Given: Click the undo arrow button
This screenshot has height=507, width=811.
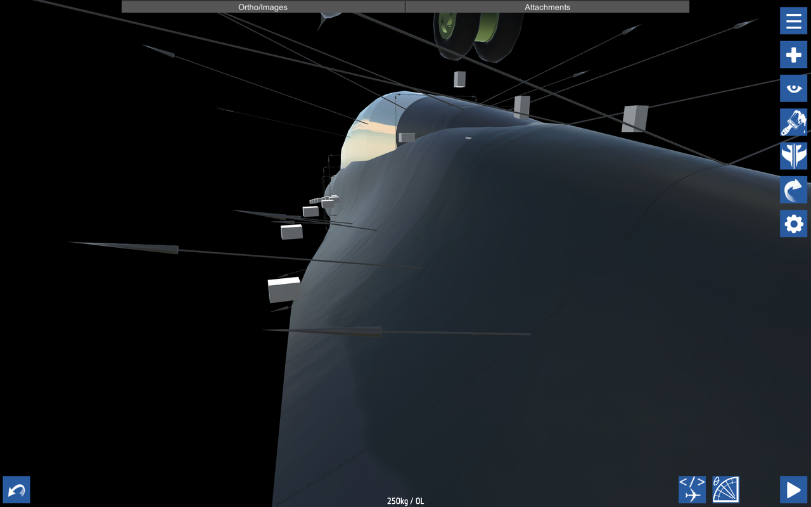Looking at the screenshot, I should click(16, 490).
